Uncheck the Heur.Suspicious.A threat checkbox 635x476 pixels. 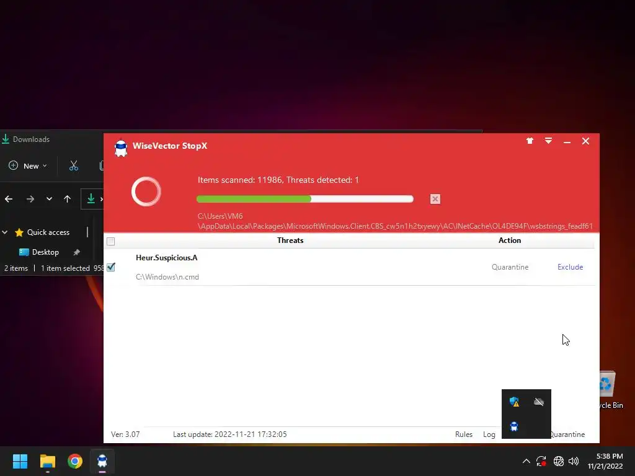[111, 267]
